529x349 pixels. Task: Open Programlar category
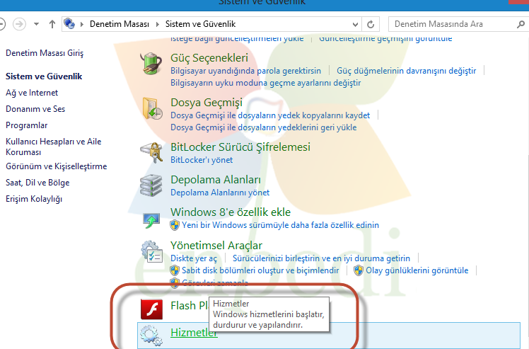point(27,125)
